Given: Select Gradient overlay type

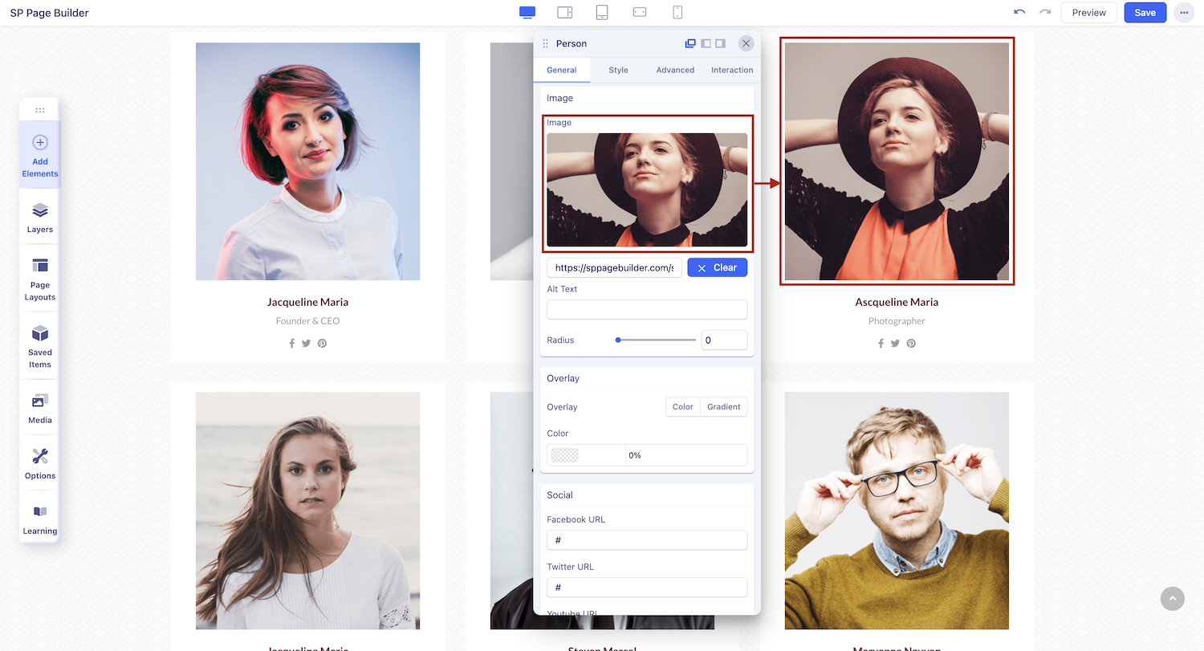Looking at the screenshot, I should pos(723,407).
